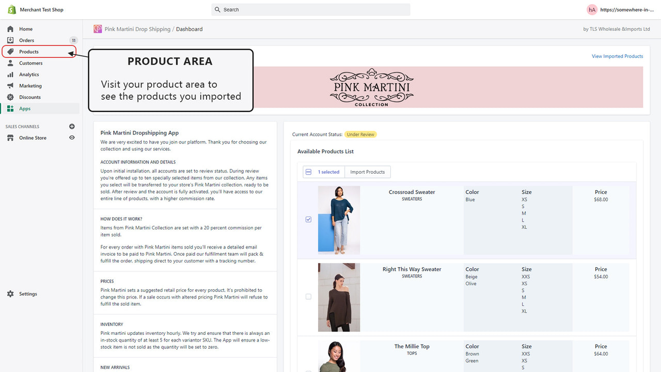Check the Right This Way Sweater checkbox

pos(308,297)
